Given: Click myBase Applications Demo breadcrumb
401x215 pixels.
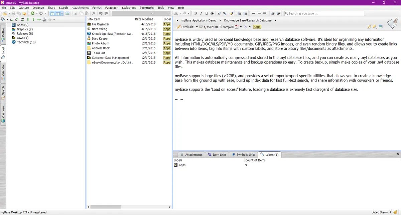Looking at the screenshot, I should (198, 20).
